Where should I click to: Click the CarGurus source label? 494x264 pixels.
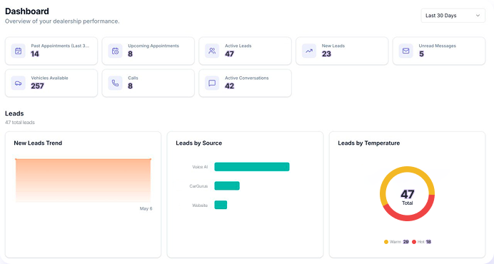click(x=198, y=186)
